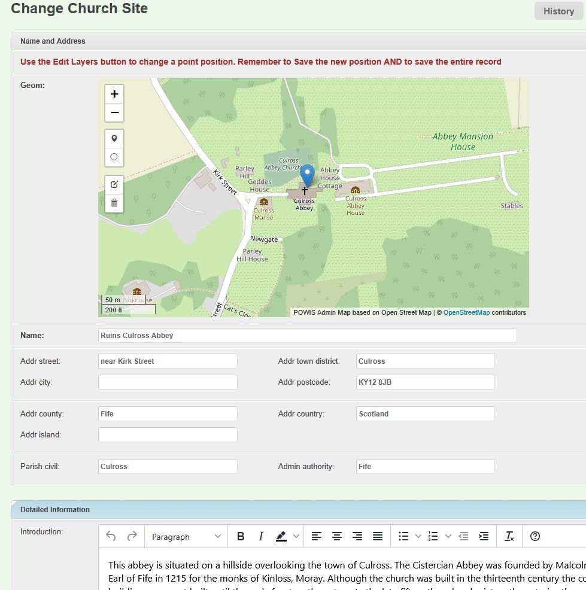Zoom out on the map

click(114, 112)
